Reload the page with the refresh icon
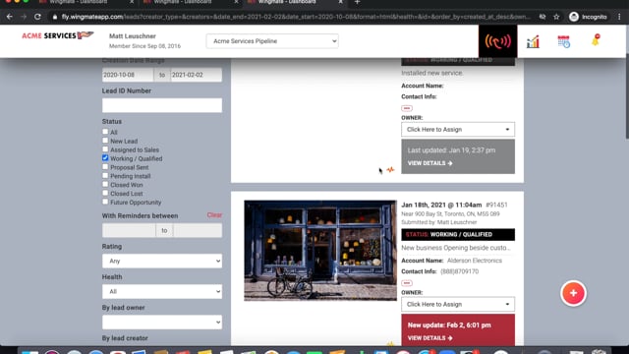Screen dimensions: 629x354 click(37, 17)
